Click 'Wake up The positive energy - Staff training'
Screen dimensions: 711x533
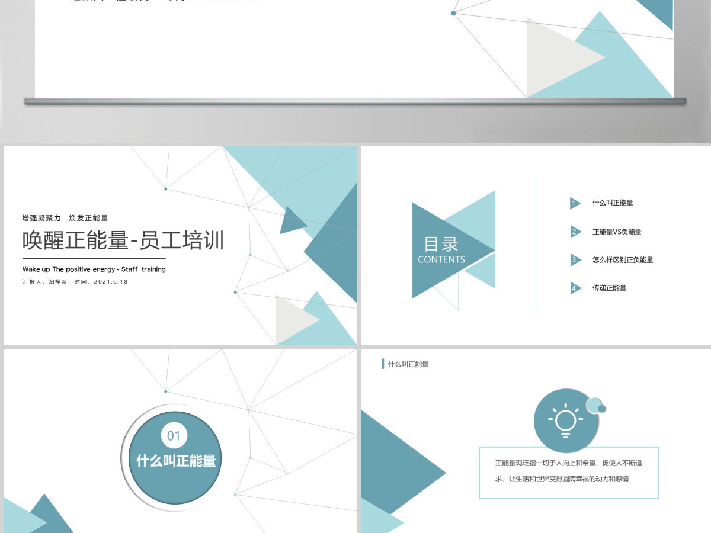coord(94,269)
